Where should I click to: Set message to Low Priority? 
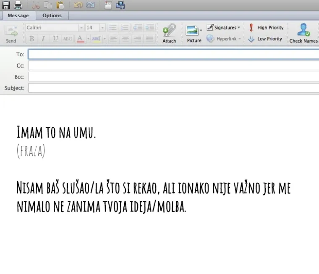pos(265,39)
